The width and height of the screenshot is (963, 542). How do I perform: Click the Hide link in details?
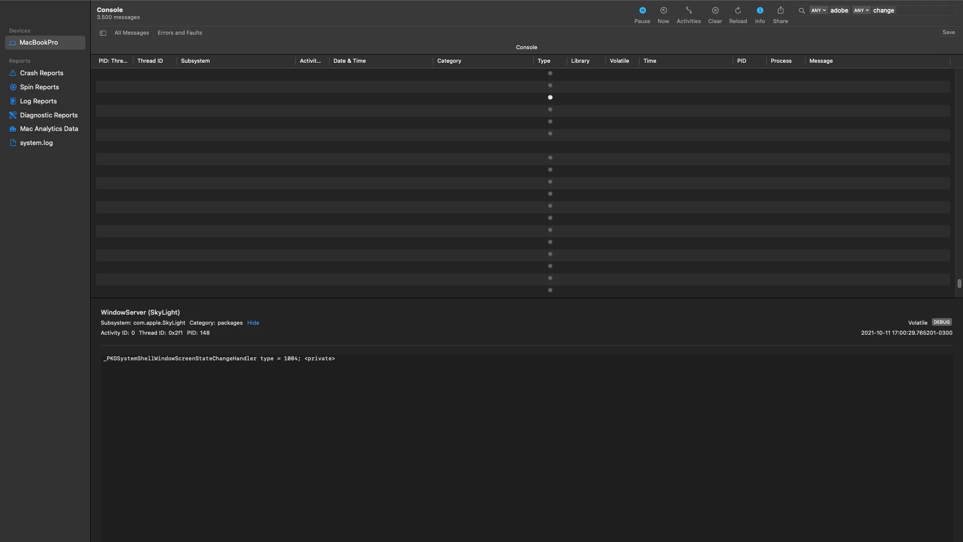click(x=253, y=323)
